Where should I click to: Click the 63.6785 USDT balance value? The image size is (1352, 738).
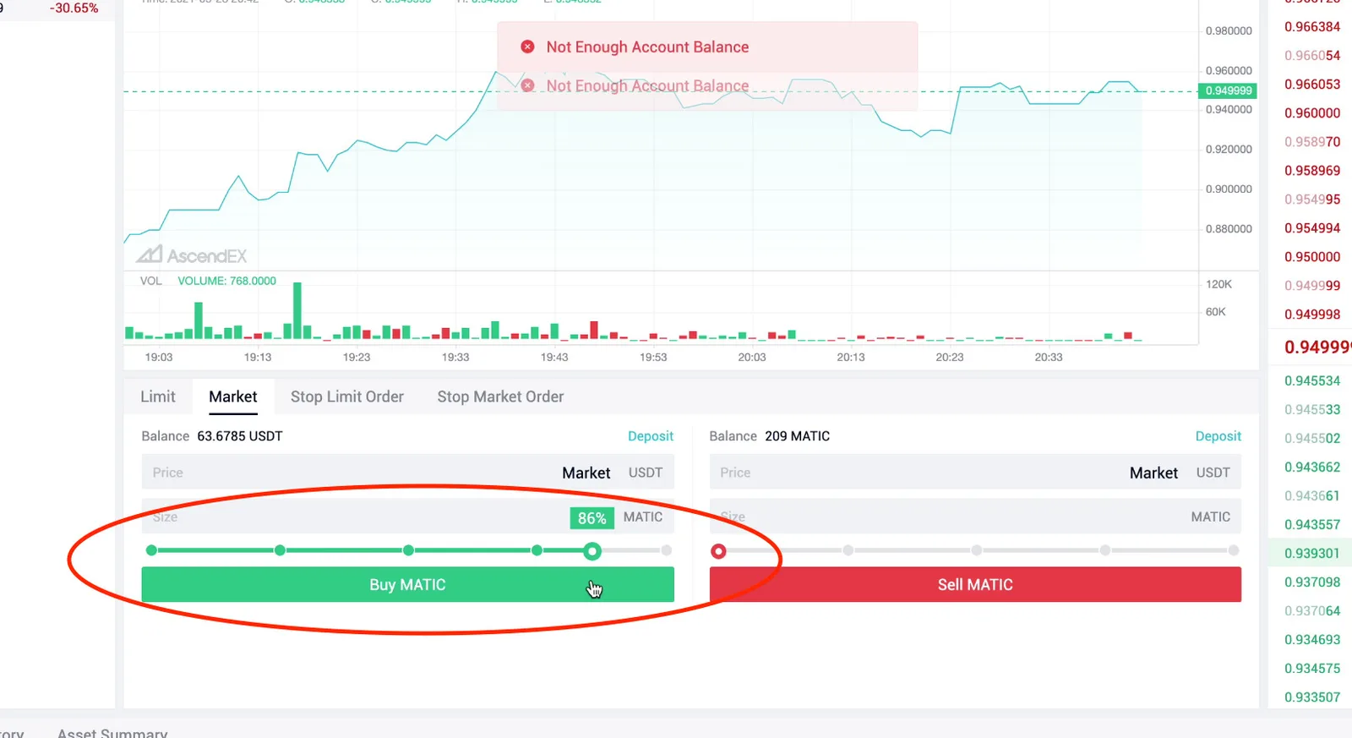tap(240, 436)
